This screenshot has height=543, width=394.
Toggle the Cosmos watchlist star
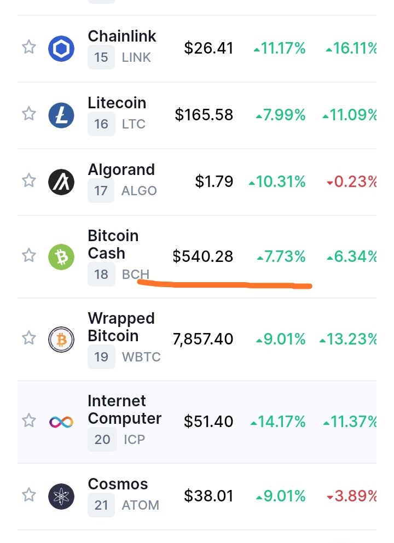coord(29,494)
